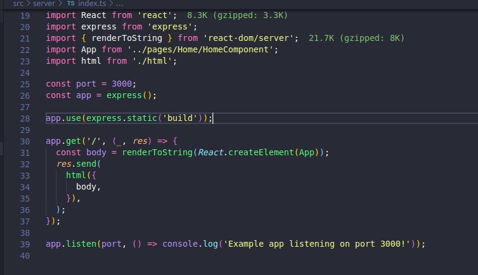478x275 pixels.
Task: Click the res parameter on line 30
Action: (x=140, y=141)
